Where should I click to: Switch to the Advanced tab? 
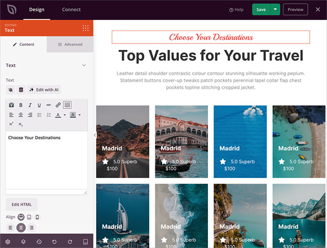pyautogui.click(x=70, y=44)
